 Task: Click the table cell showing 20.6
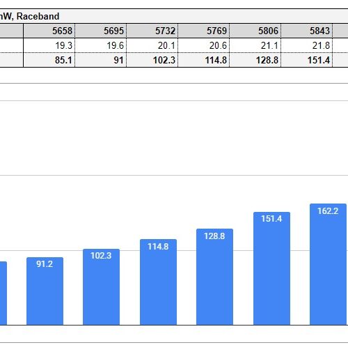204,45
